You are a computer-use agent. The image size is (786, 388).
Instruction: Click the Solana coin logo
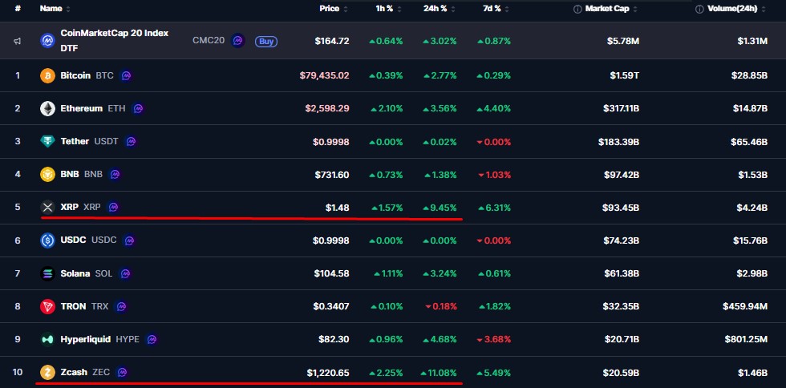coord(47,273)
